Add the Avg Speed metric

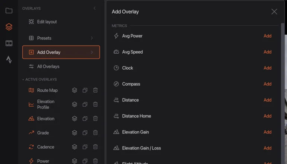[x=267, y=52]
